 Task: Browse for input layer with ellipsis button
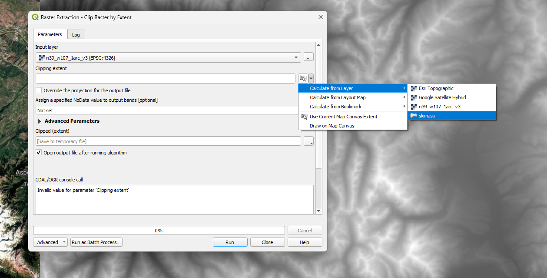point(308,57)
